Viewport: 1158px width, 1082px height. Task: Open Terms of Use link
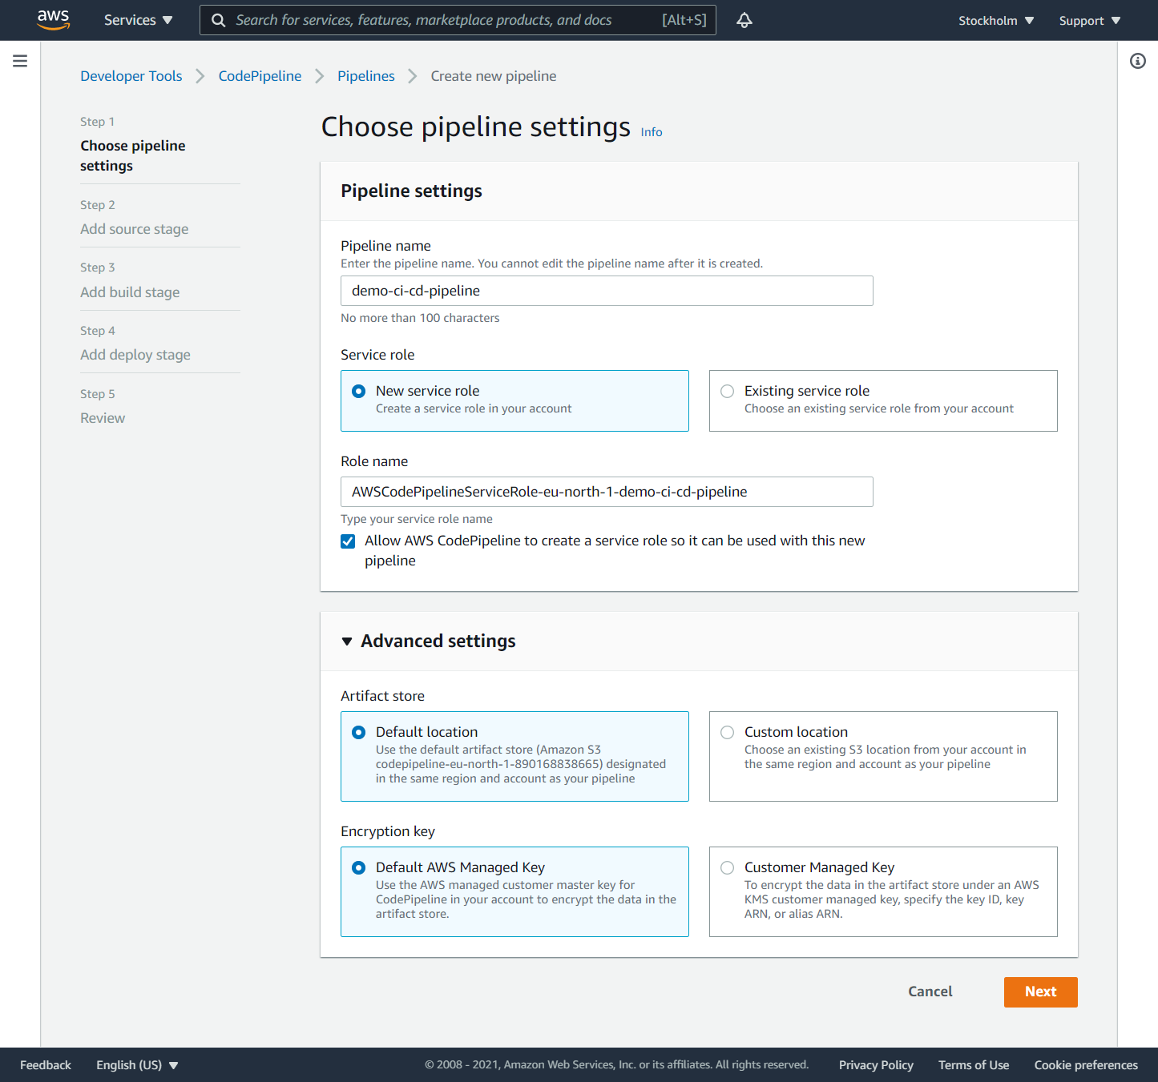tap(974, 1065)
